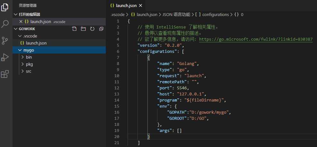Click the "configurations" key on line 6
Screen dimensions: 317x147
[x=157, y=52]
